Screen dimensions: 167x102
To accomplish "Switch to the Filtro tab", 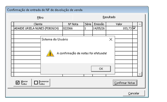I will tap(40, 17).
